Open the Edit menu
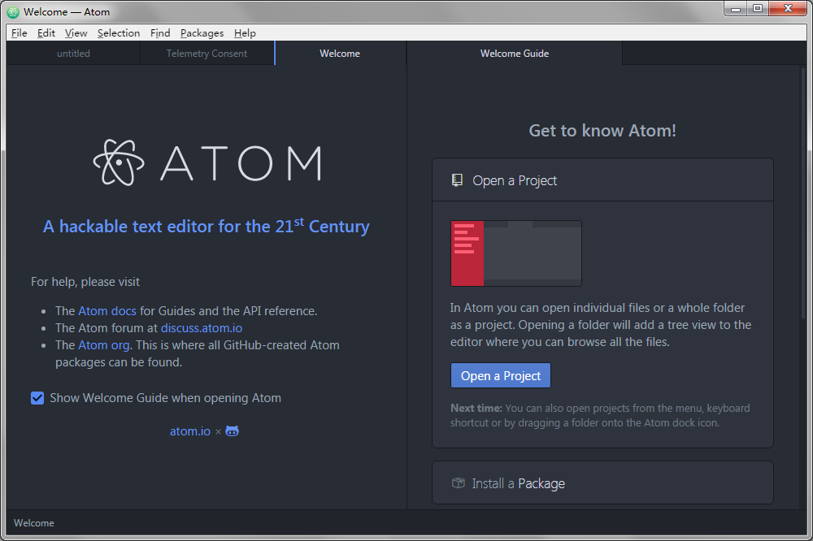The height and width of the screenshot is (541, 813). click(x=46, y=32)
